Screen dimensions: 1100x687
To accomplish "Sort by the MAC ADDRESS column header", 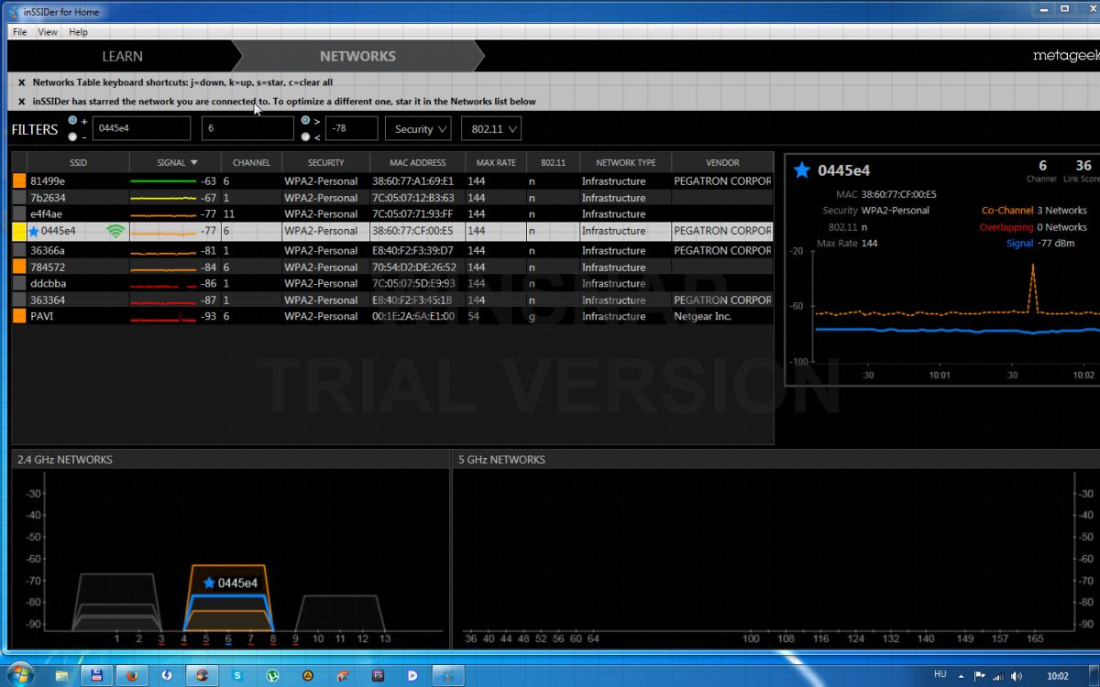I will coord(417,162).
